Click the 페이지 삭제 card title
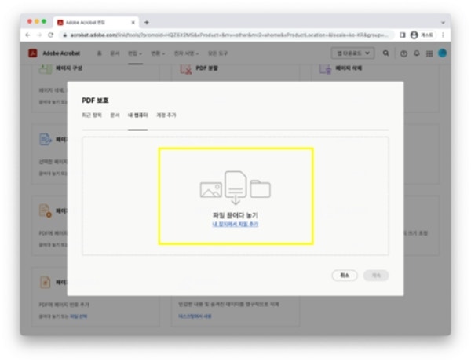 pyautogui.click(x=349, y=68)
